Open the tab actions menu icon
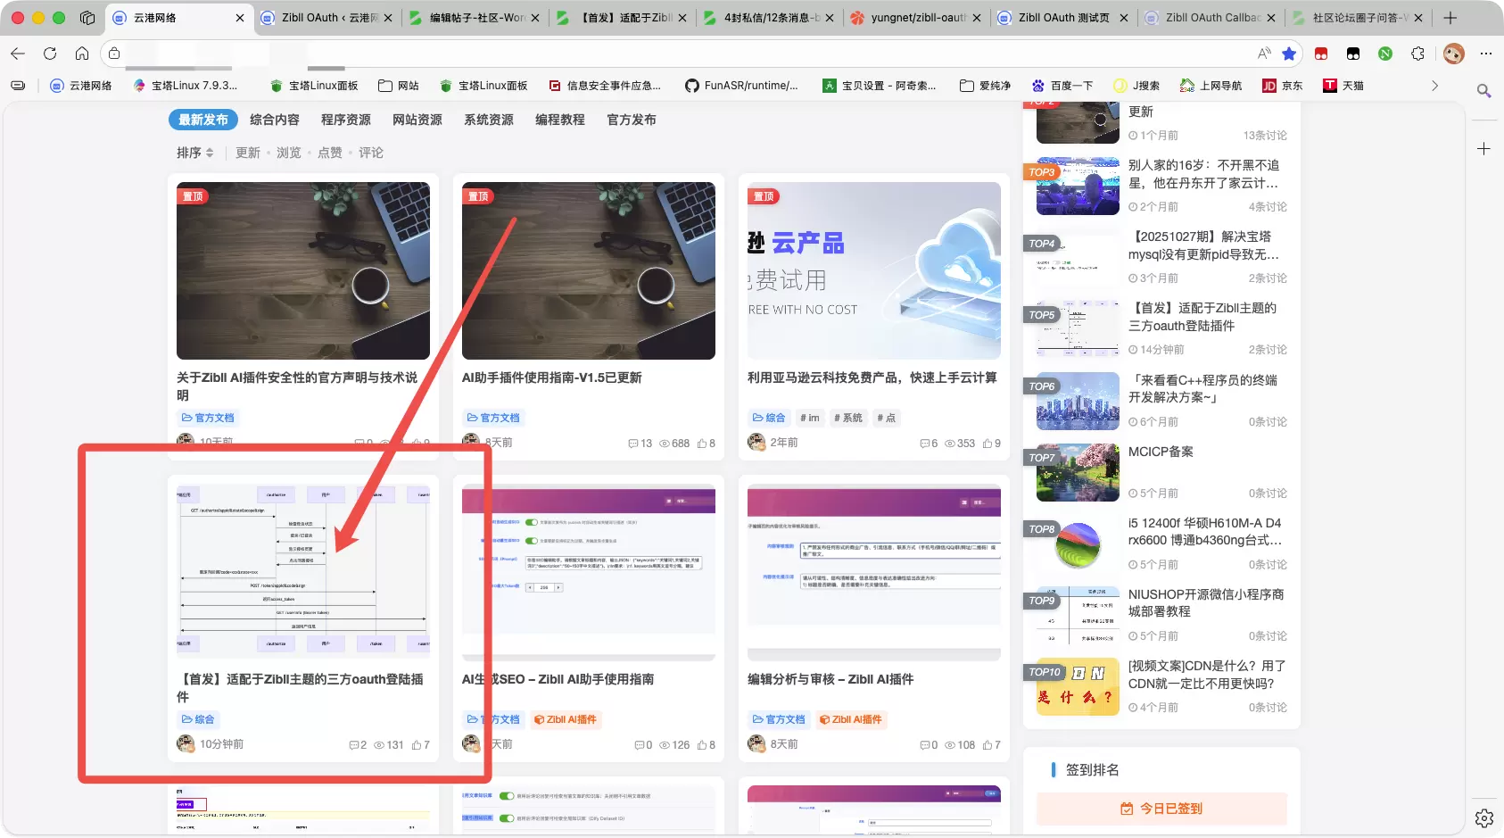 (x=87, y=18)
